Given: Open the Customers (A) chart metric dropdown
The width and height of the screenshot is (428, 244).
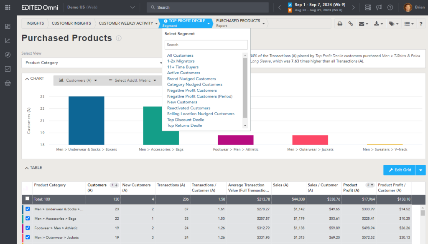Looking at the screenshot, I should (x=78, y=80).
